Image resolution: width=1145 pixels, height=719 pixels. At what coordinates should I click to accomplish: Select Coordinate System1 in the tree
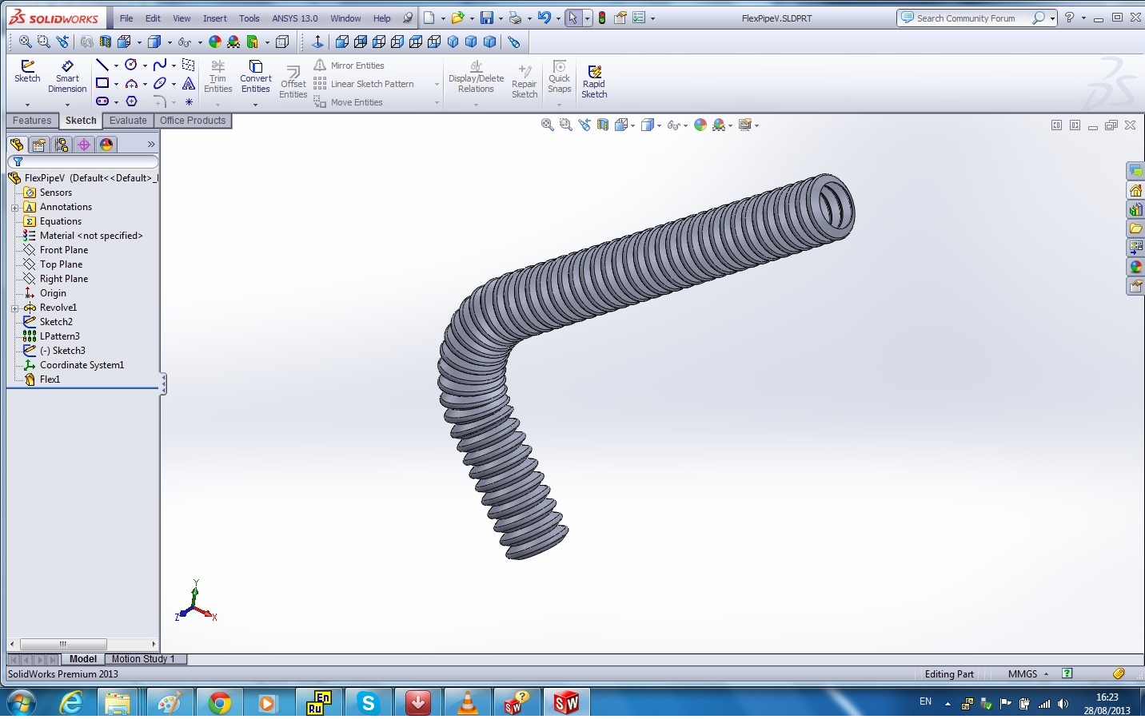click(x=82, y=365)
